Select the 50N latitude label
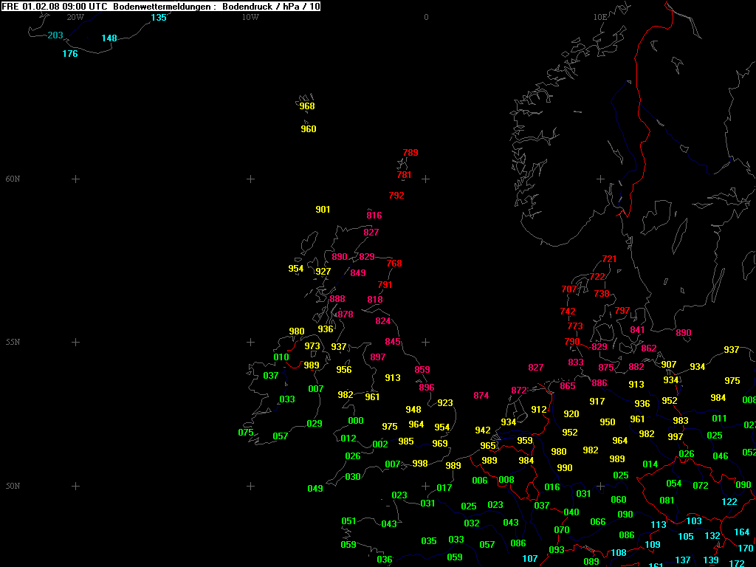This screenshot has width=756, height=567. click(x=13, y=487)
